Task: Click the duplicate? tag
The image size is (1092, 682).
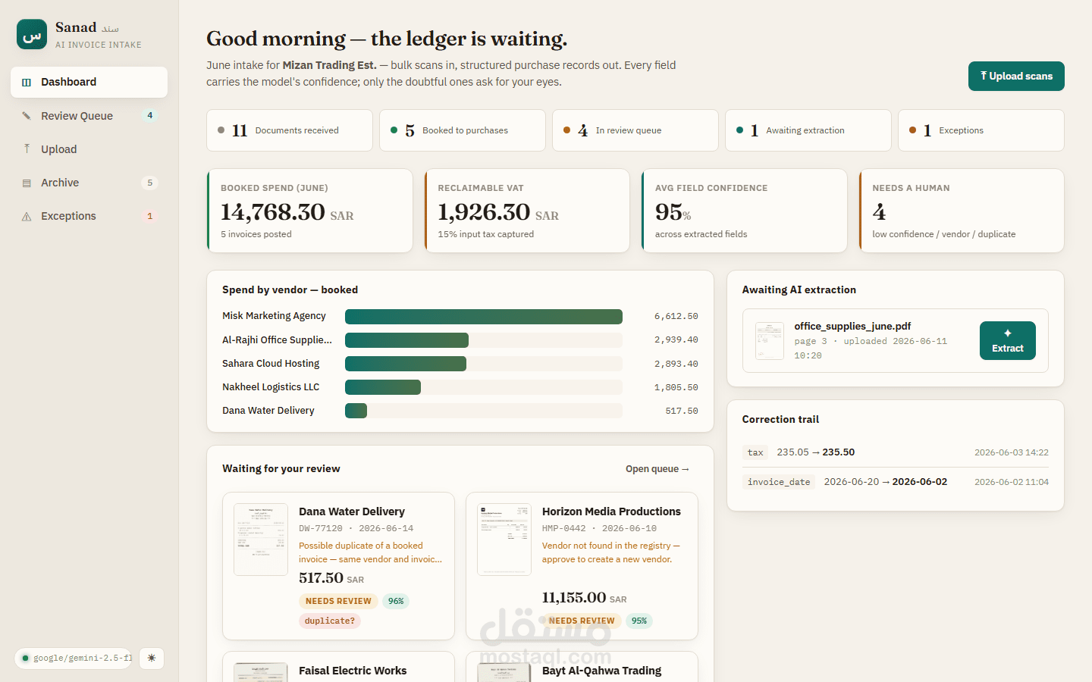Action: pyautogui.click(x=329, y=621)
